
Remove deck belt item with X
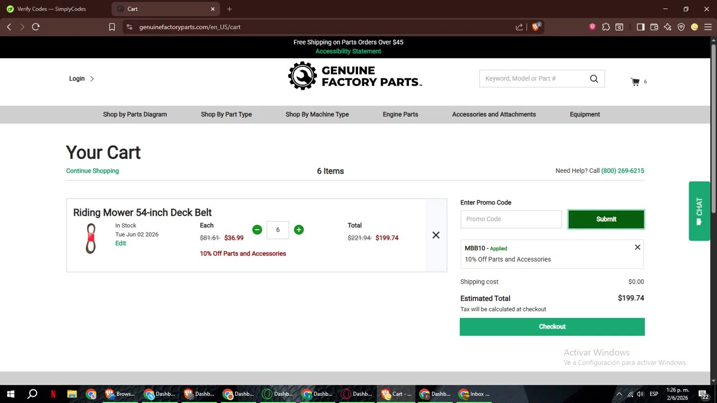(436, 235)
